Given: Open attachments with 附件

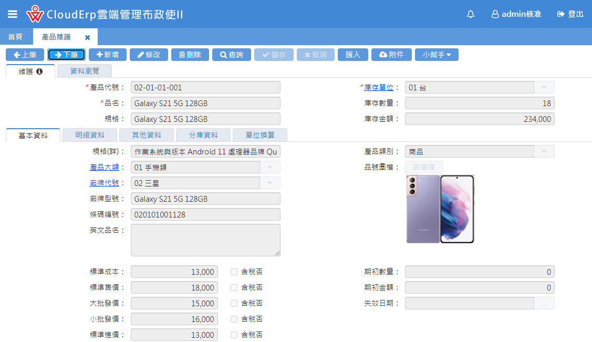Looking at the screenshot, I should [x=391, y=55].
